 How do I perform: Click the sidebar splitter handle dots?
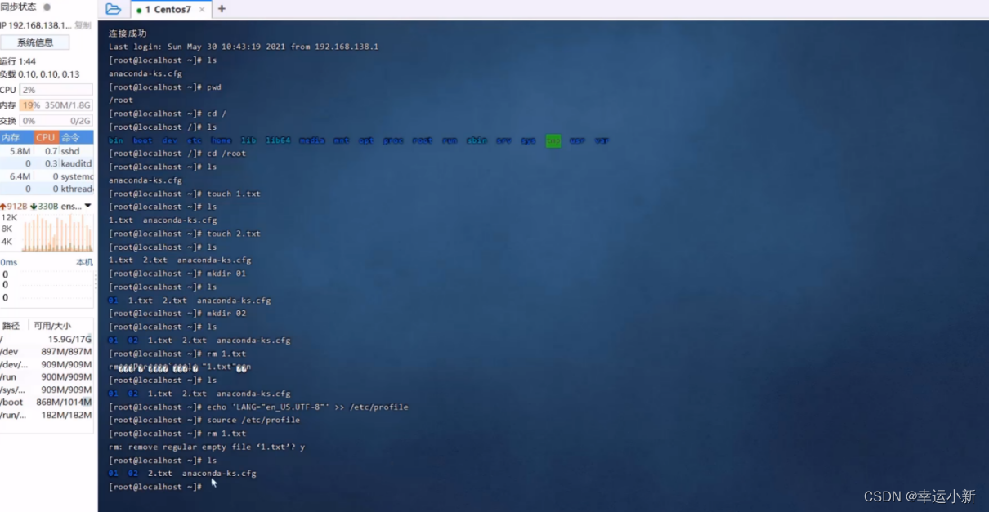coord(96,282)
